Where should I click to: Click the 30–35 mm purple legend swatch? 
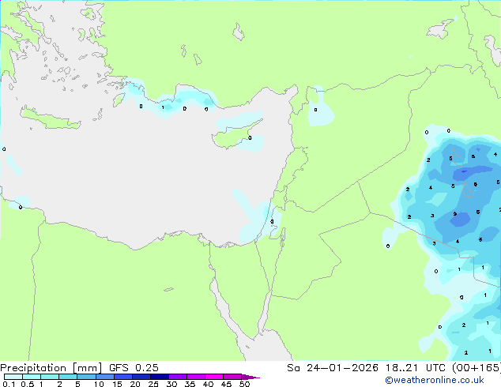click(177, 377)
